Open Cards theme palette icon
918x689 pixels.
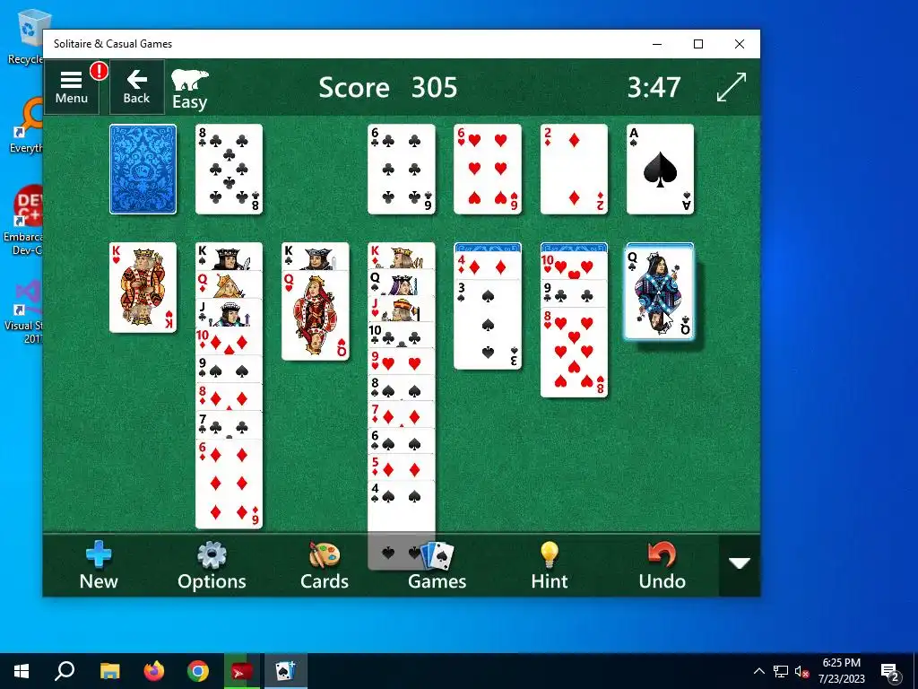click(x=325, y=565)
